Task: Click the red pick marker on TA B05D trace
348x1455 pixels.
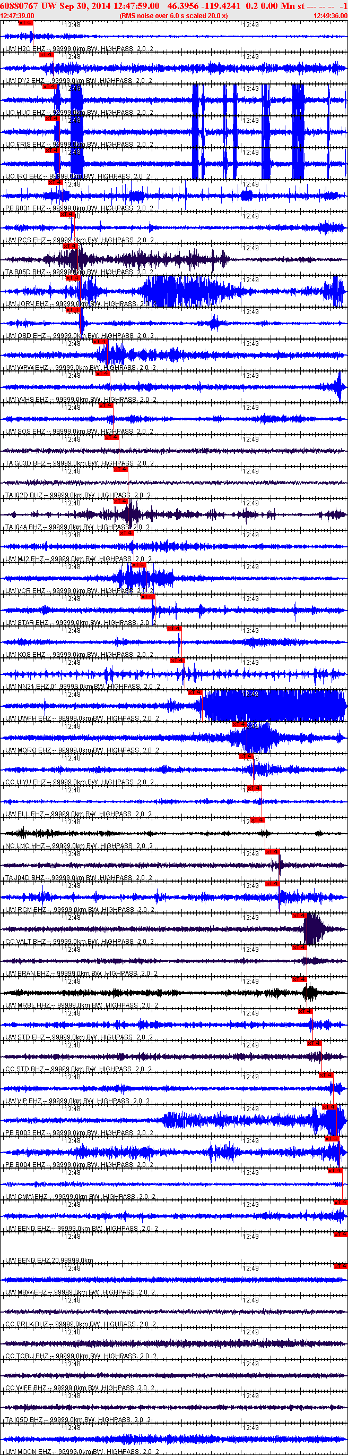Action: pos(70,246)
